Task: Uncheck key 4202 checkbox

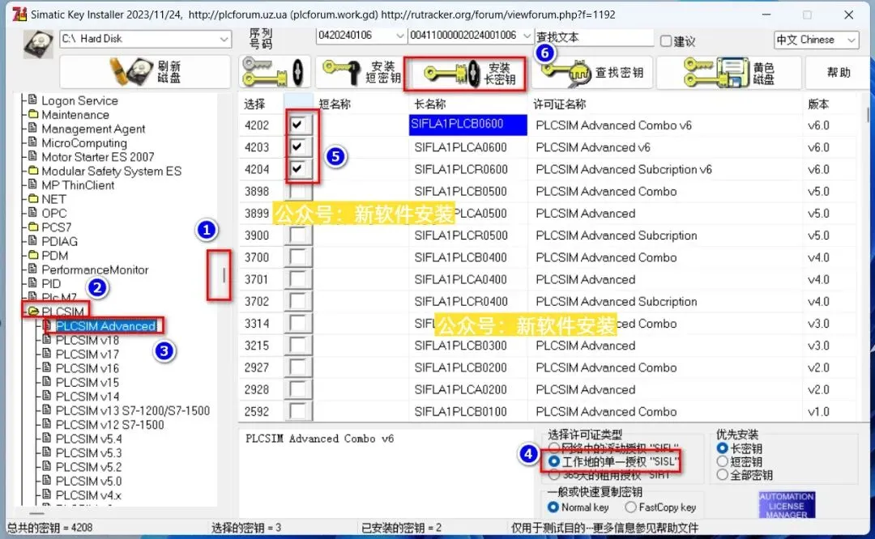Action: 298,125
